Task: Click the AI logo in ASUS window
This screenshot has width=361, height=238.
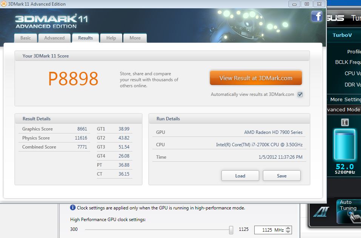Action: point(321,212)
